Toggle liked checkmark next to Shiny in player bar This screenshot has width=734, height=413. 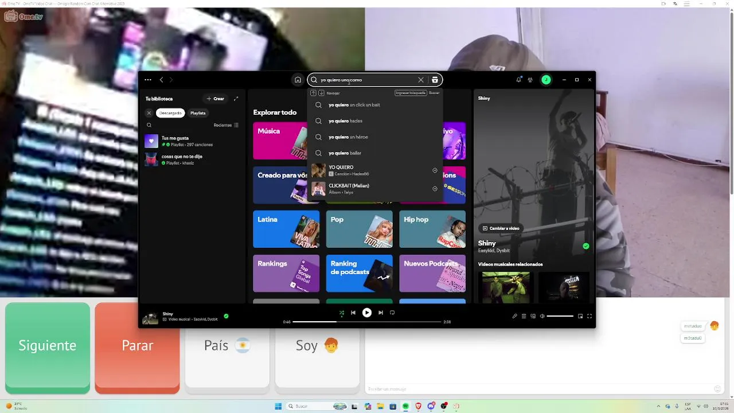[226, 316]
